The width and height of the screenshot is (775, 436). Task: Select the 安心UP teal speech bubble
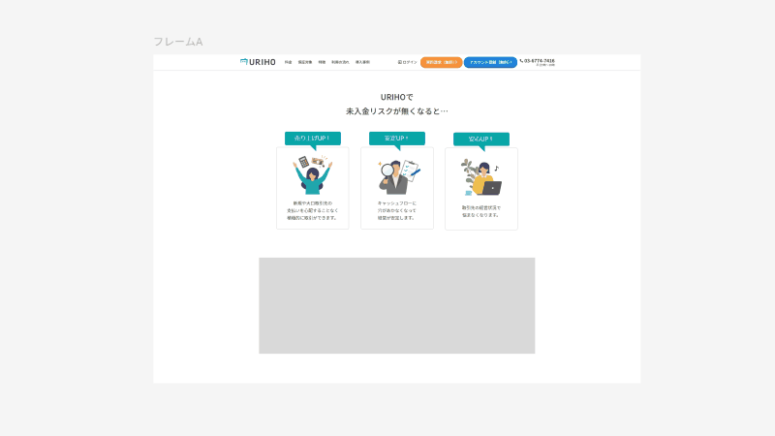(480, 140)
